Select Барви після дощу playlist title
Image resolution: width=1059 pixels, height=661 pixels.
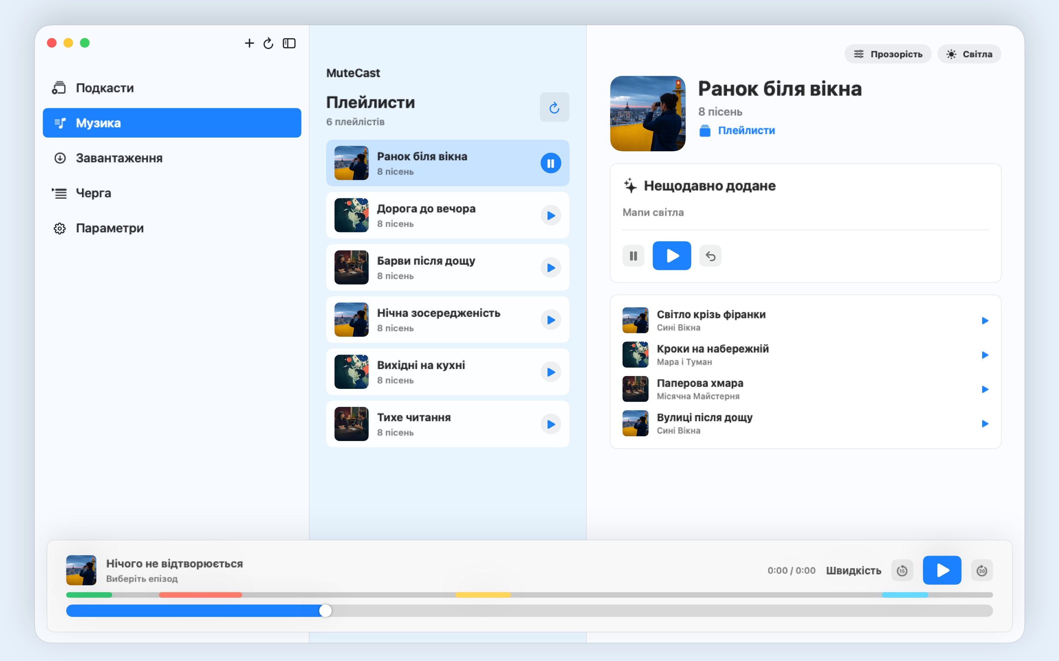[x=426, y=261]
